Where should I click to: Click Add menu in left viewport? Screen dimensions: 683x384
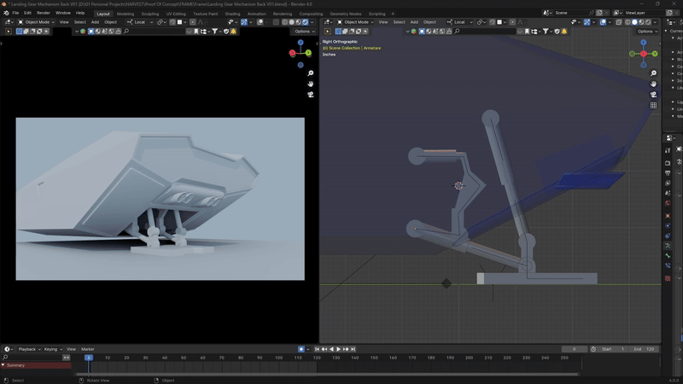coord(95,22)
